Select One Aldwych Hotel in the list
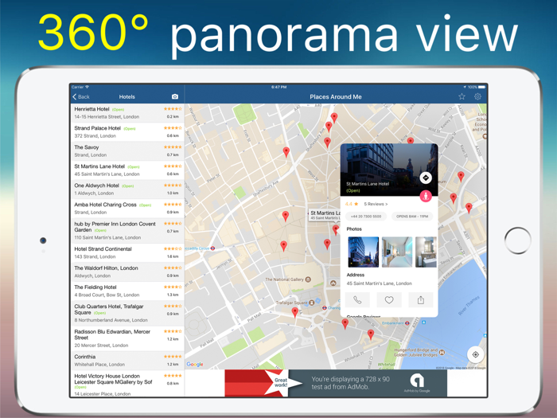The height and width of the screenshot is (418, 557). (x=127, y=189)
